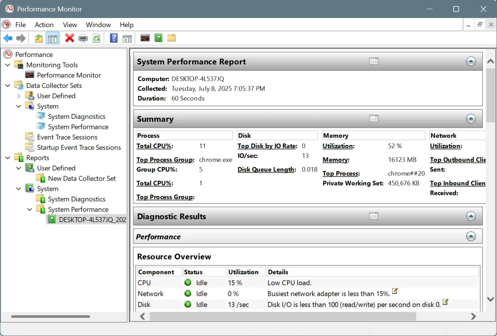
Task: Select System Performance under Data Collector Sets
Action: (x=78, y=127)
